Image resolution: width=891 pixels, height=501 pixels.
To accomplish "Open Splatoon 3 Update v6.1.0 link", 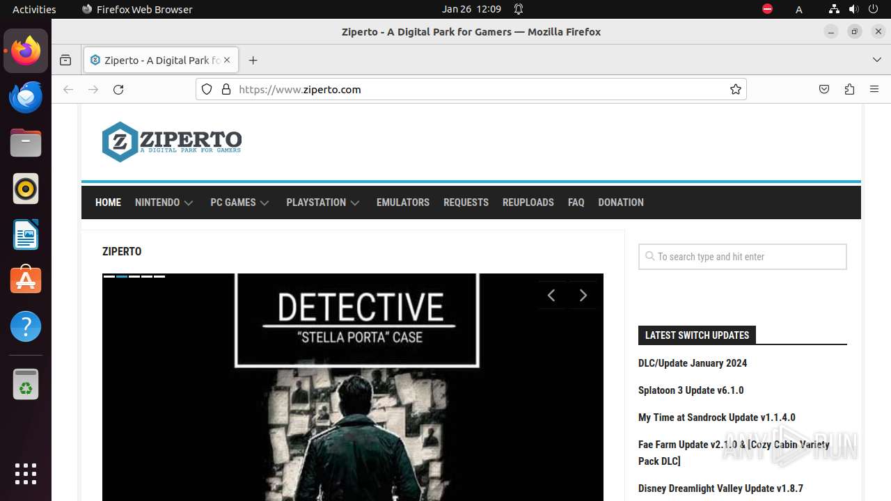I will point(691,390).
